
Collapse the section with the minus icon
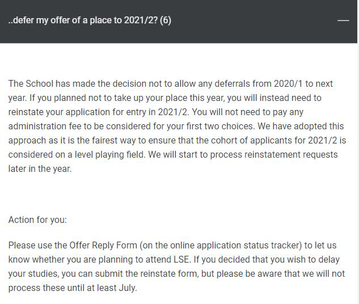pos(343,20)
